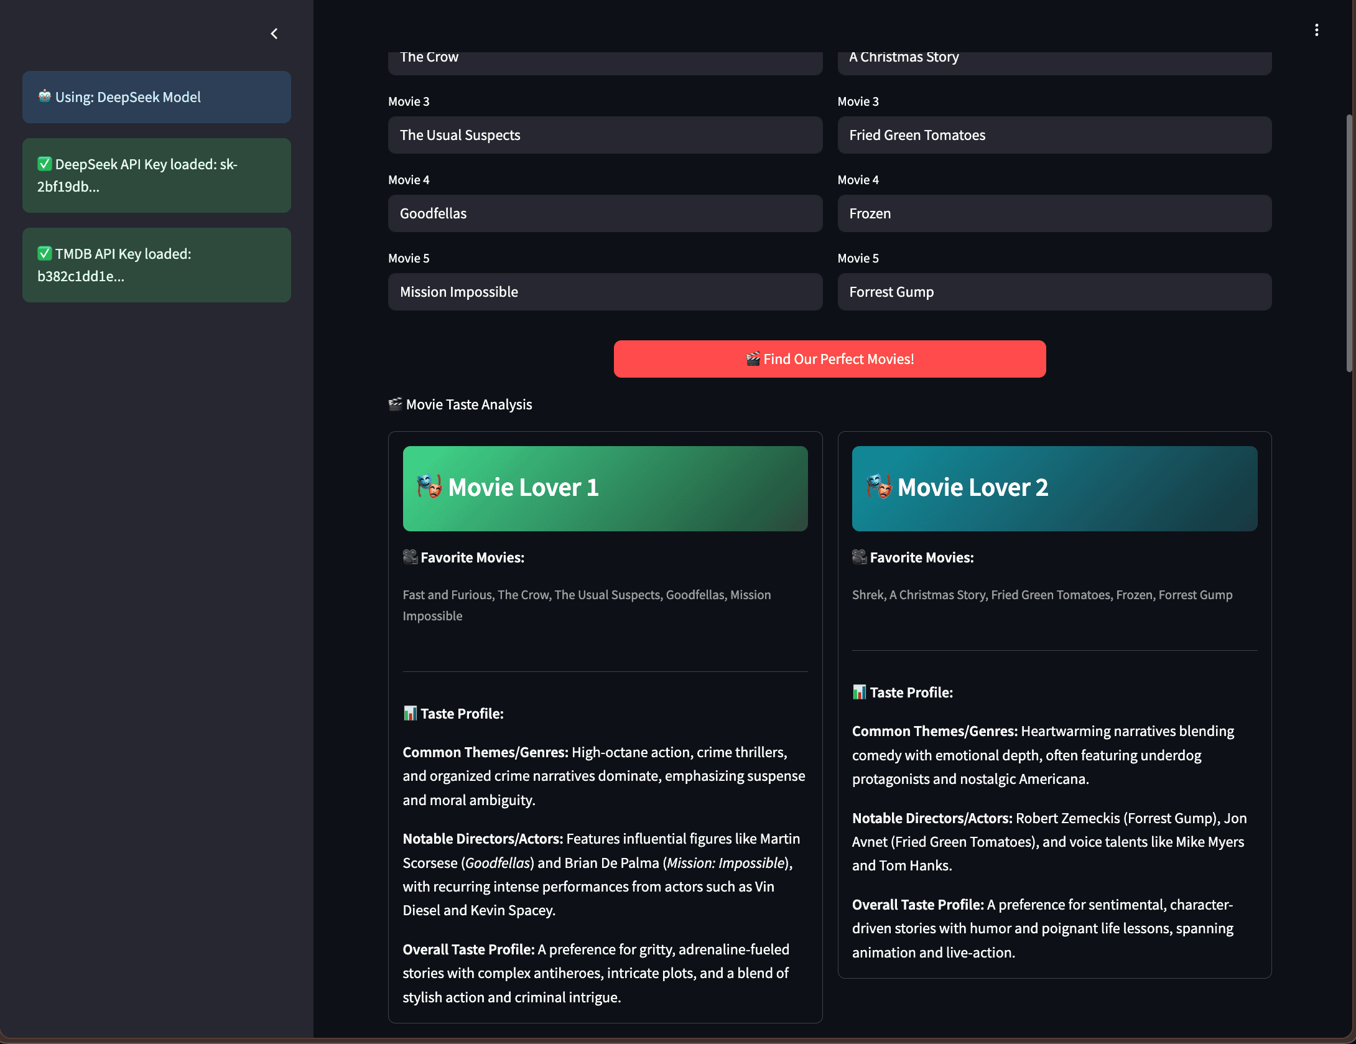Click into the Frozen movie input
Viewport: 1356px width, 1044px height.
tap(1054, 213)
